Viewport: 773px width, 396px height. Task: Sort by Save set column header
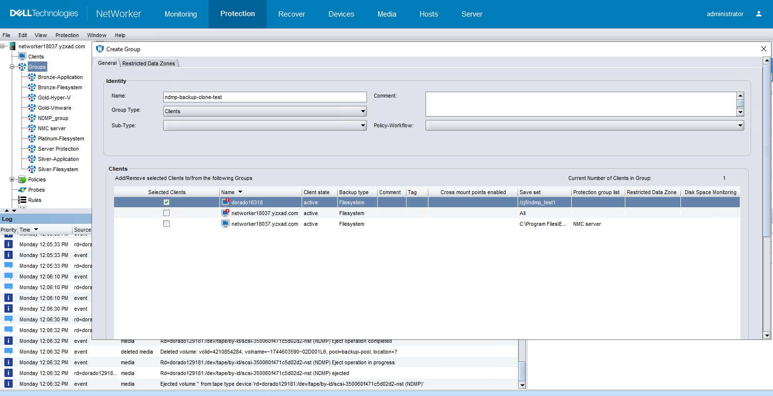pos(544,192)
